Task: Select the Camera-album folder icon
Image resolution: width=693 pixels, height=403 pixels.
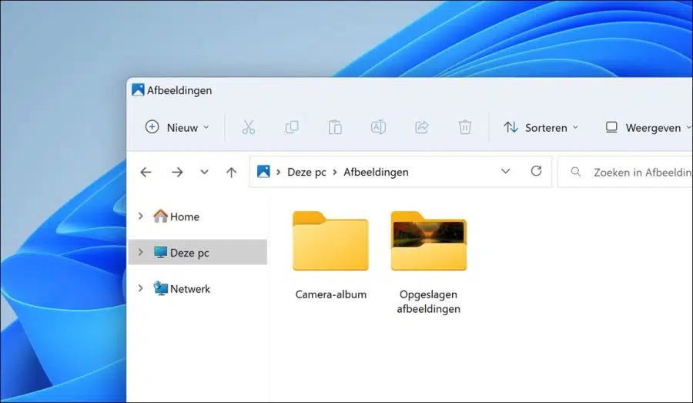Action: click(330, 240)
